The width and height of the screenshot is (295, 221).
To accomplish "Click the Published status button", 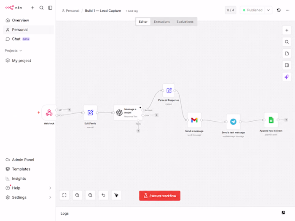I will (x=252, y=10).
